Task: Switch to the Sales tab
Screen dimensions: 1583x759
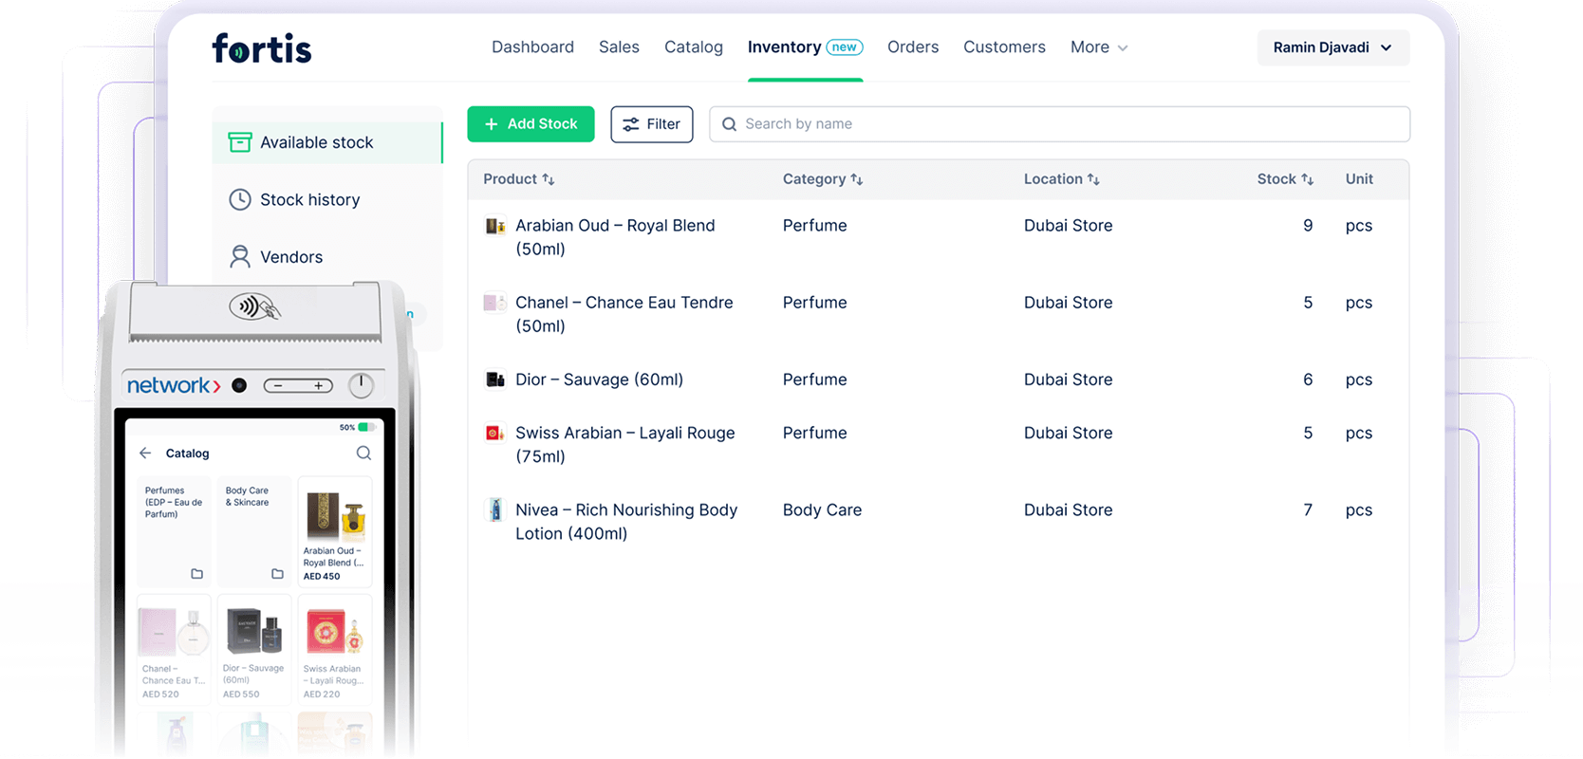Action: [619, 47]
